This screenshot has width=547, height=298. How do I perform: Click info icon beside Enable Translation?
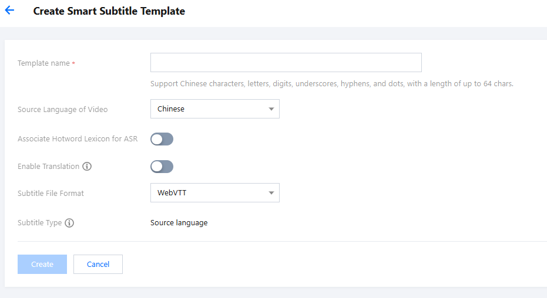coord(87,167)
